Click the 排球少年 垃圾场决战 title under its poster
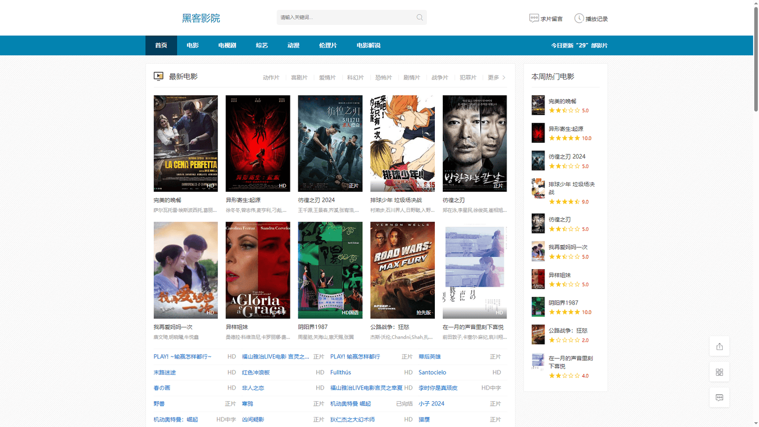This screenshot has height=427, width=759. point(396,200)
